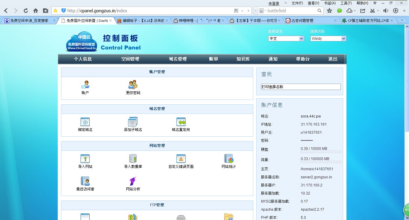Open the 账单 menu
409x220 pixels.
[214, 59]
